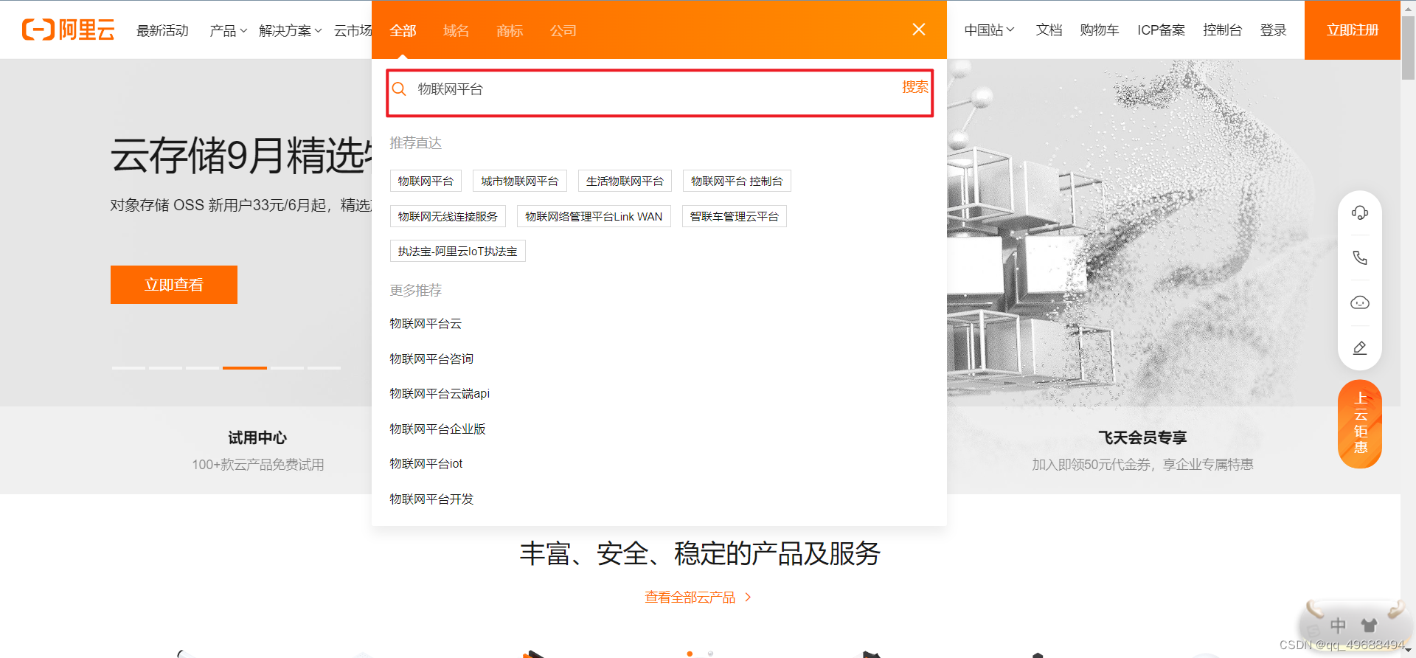Open the 上云钜惠 orange promo badge

tap(1360, 424)
